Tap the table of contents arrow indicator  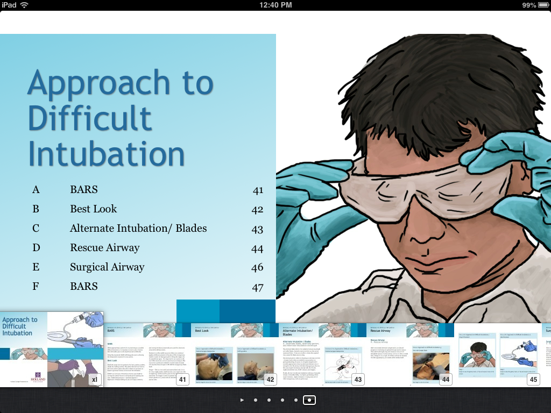coord(242,400)
